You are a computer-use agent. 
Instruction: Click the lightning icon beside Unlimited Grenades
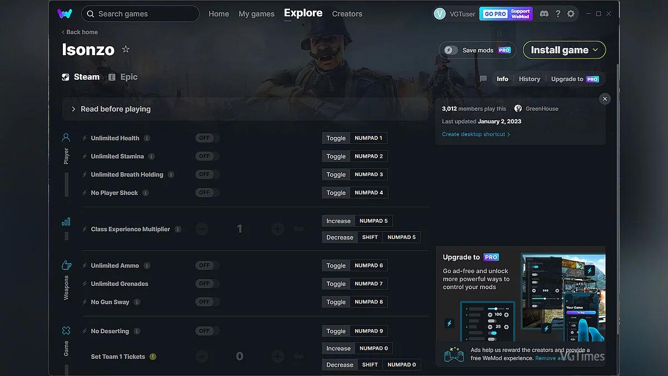tap(85, 284)
